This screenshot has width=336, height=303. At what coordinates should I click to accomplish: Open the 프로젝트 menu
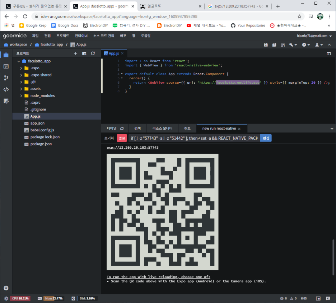tap(62, 36)
